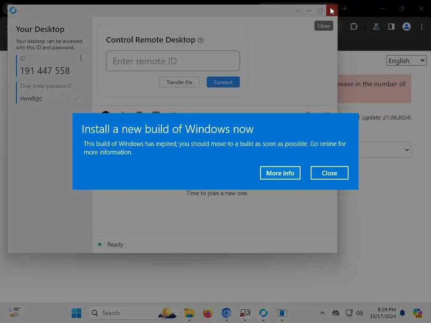Show hidden system tray icons

[x=322, y=313]
